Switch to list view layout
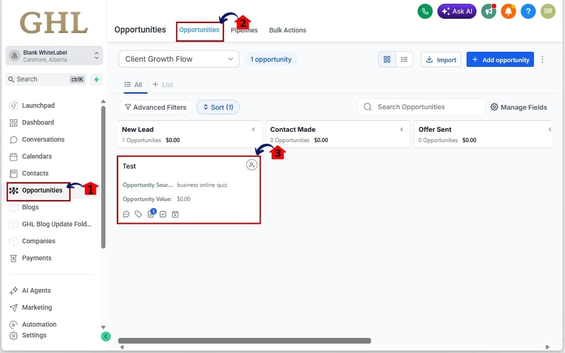Viewport: 565px width, 353px height. [404, 59]
